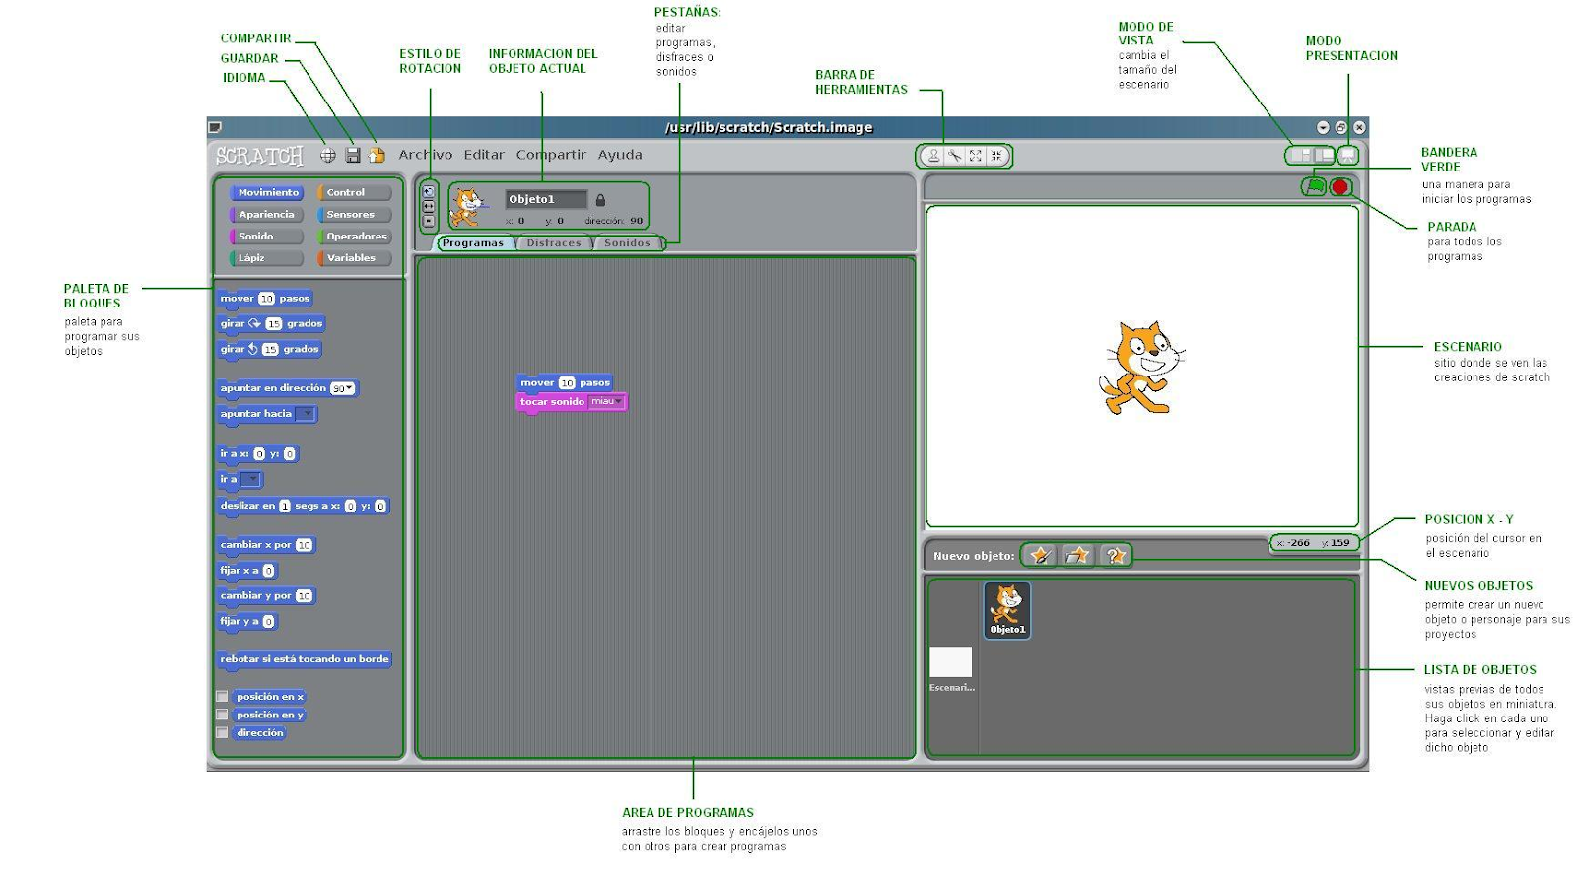Click the cat sprite on the stage

point(1140,367)
